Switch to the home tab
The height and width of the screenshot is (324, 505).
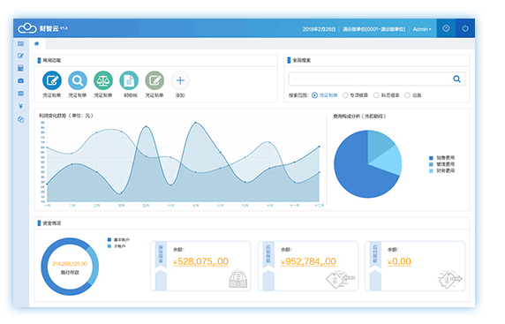click(37, 43)
